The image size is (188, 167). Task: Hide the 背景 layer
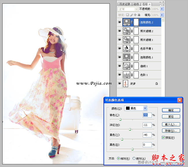click(119, 83)
